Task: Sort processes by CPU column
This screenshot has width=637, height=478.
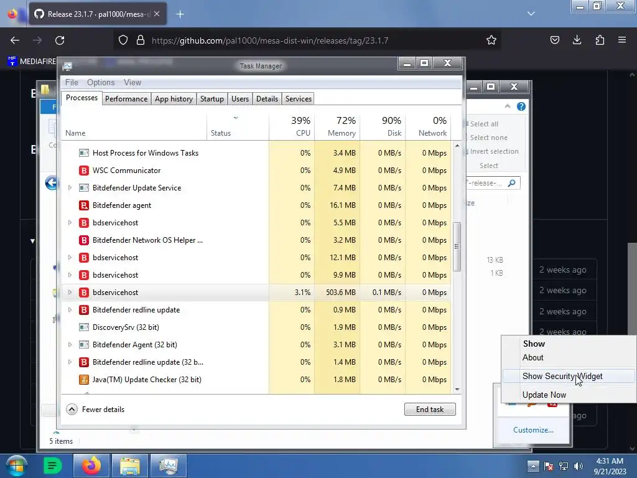Action: tap(292, 127)
